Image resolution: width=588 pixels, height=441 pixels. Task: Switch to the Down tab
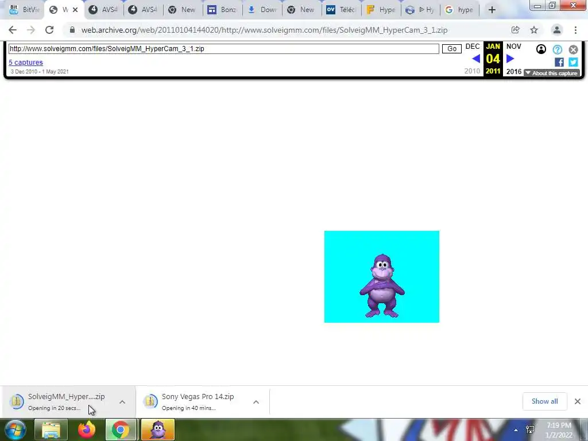pos(262,10)
